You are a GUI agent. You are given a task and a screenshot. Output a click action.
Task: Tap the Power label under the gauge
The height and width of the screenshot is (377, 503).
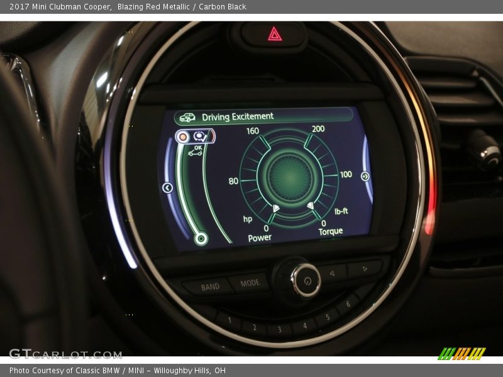point(260,238)
